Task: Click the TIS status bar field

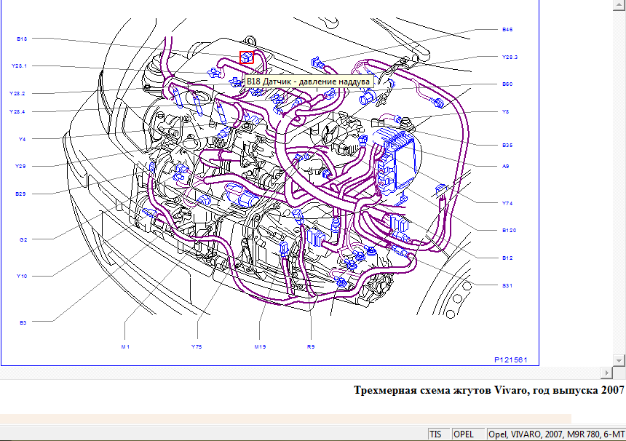Action: pyautogui.click(x=439, y=434)
